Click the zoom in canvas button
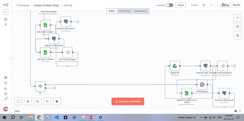Viewport: 244px width, 121px height. coord(28,101)
